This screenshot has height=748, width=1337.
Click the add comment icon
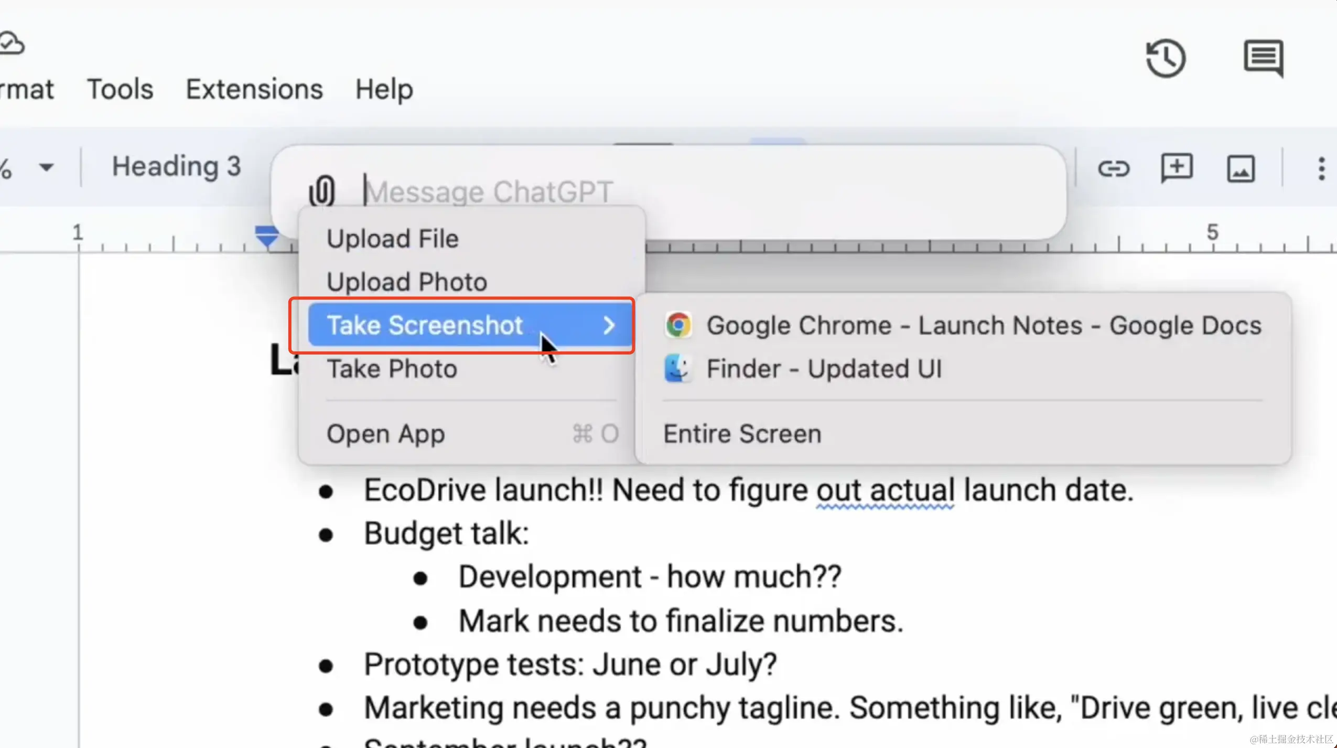pos(1177,169)
